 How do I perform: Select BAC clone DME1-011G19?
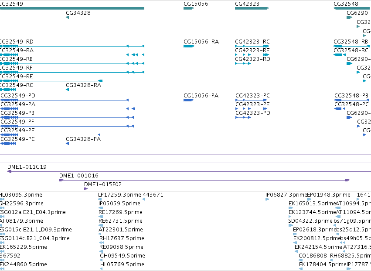pyautogui.click(x=189, y=171)
